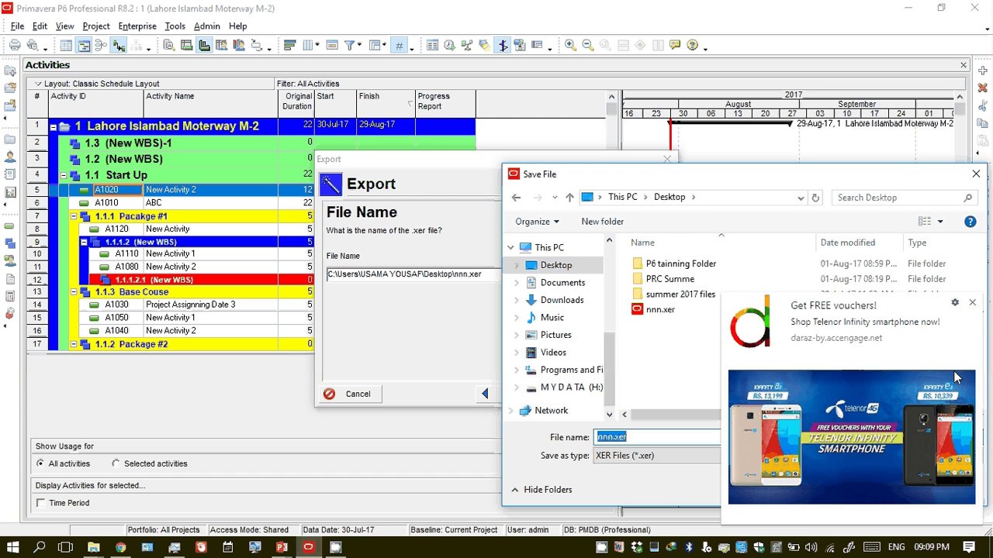Open the Tools menu
This screenshot has height=558, width=993.
[175, 26]
